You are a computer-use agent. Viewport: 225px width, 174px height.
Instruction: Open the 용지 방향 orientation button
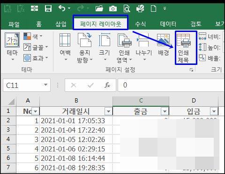[x=85, y=47]
